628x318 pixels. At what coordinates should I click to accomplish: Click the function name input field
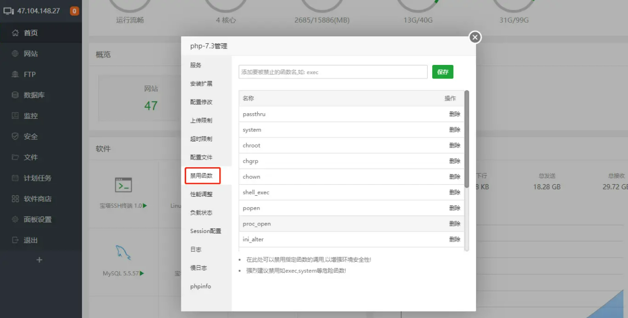[x=333, y=72]
